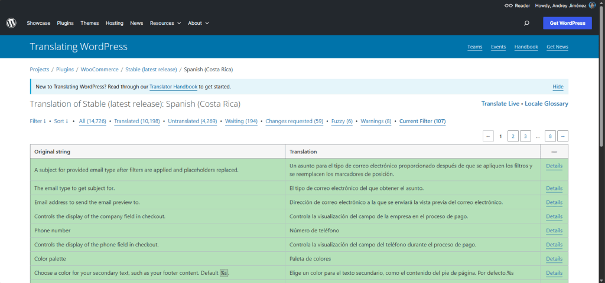Select Current Filter (107)
The height and width of the screenshot is (283, 605).
click(x=422, y=121)
